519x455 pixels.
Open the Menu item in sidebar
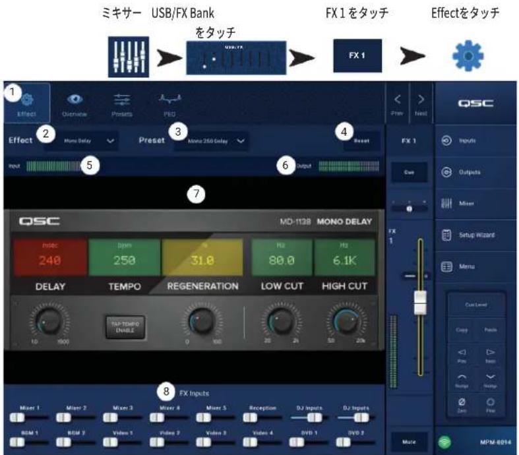coord(475,266)
